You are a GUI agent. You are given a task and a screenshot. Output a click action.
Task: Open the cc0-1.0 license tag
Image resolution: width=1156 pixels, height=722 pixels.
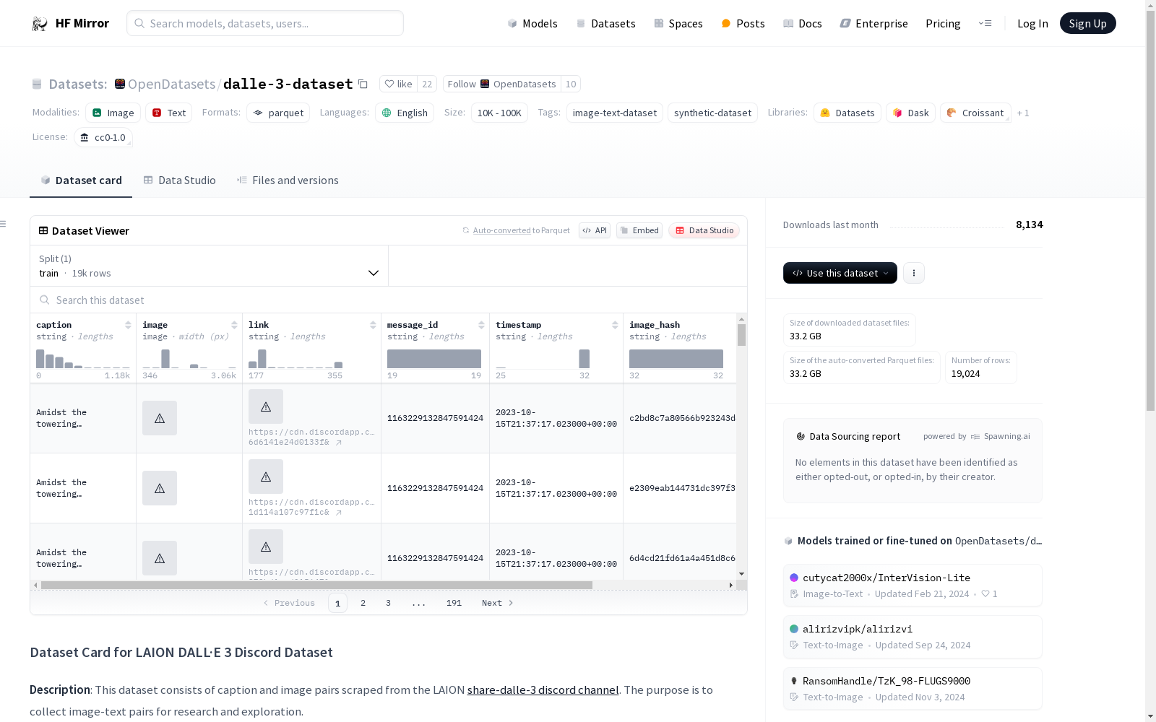click(103, 137)
